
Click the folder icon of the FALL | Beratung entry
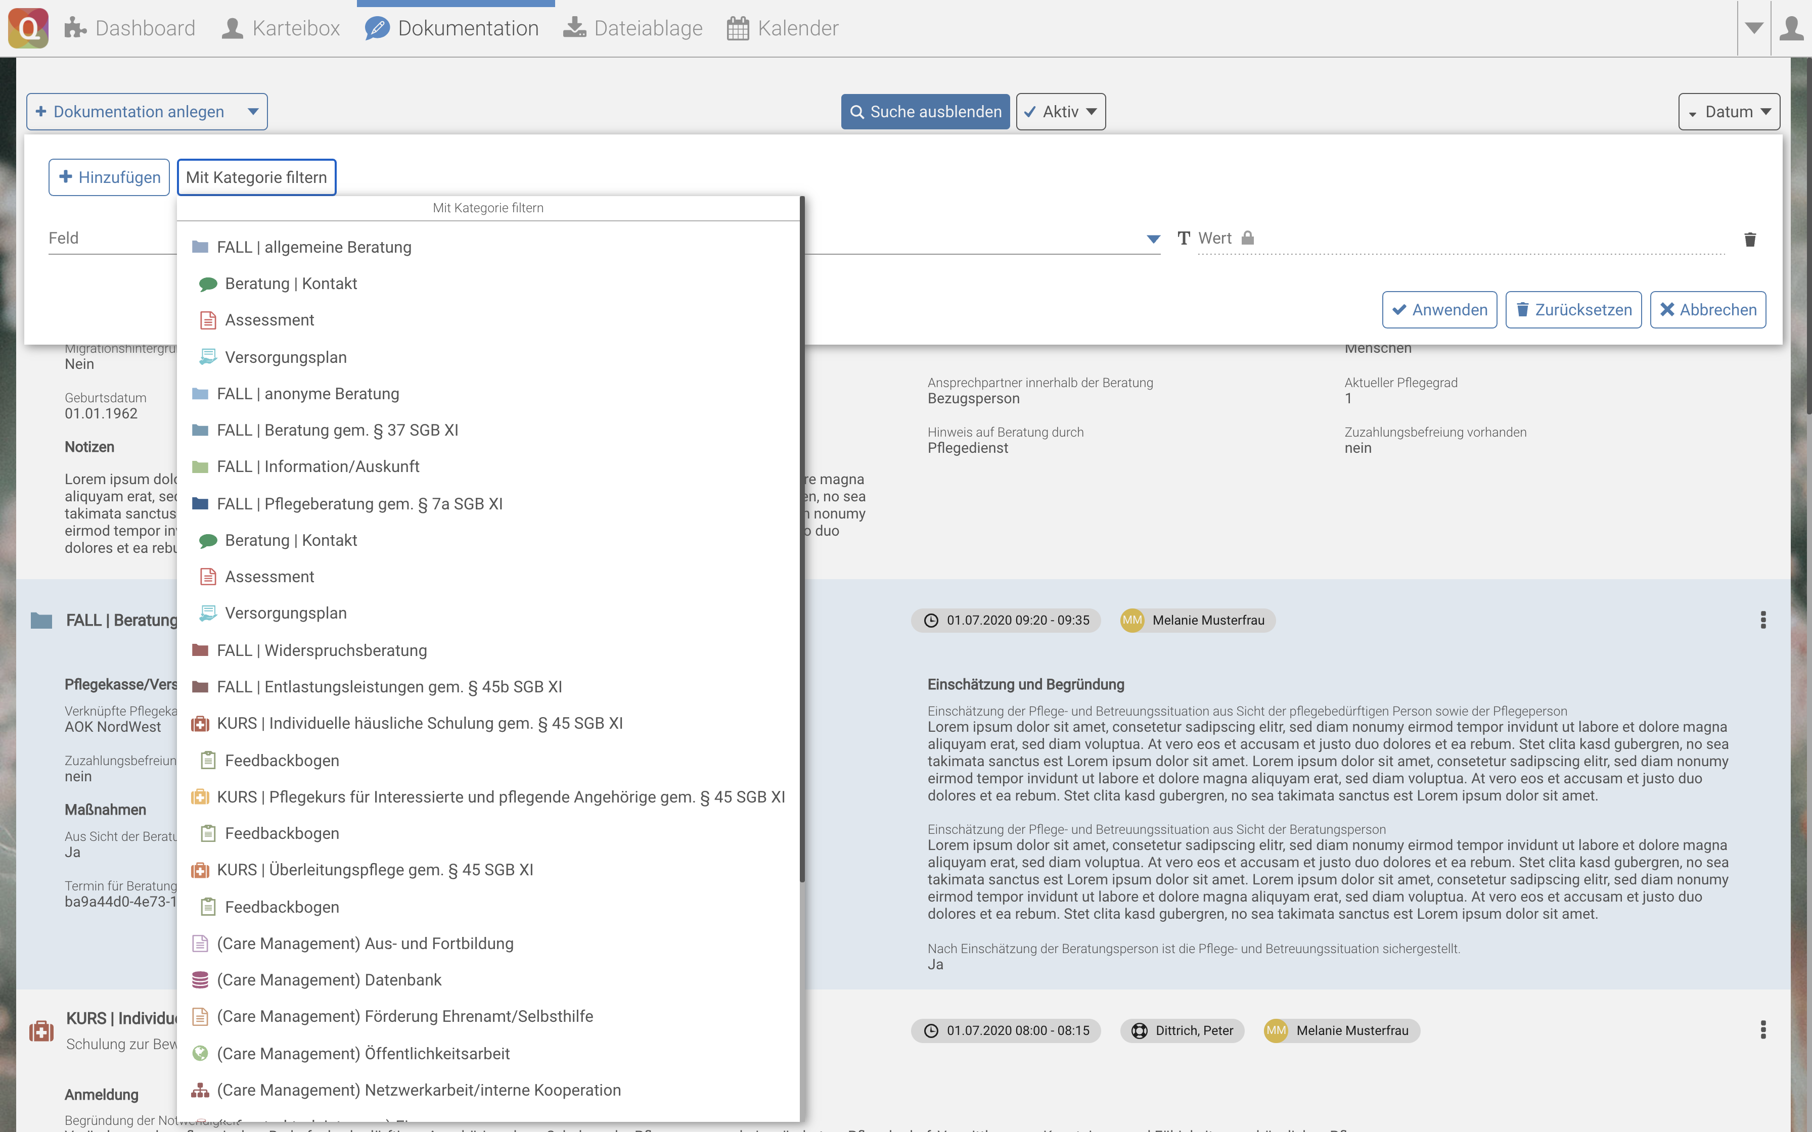[41, 621]
